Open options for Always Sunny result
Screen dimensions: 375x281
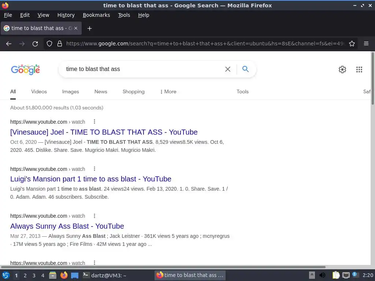tap(94, 216)
